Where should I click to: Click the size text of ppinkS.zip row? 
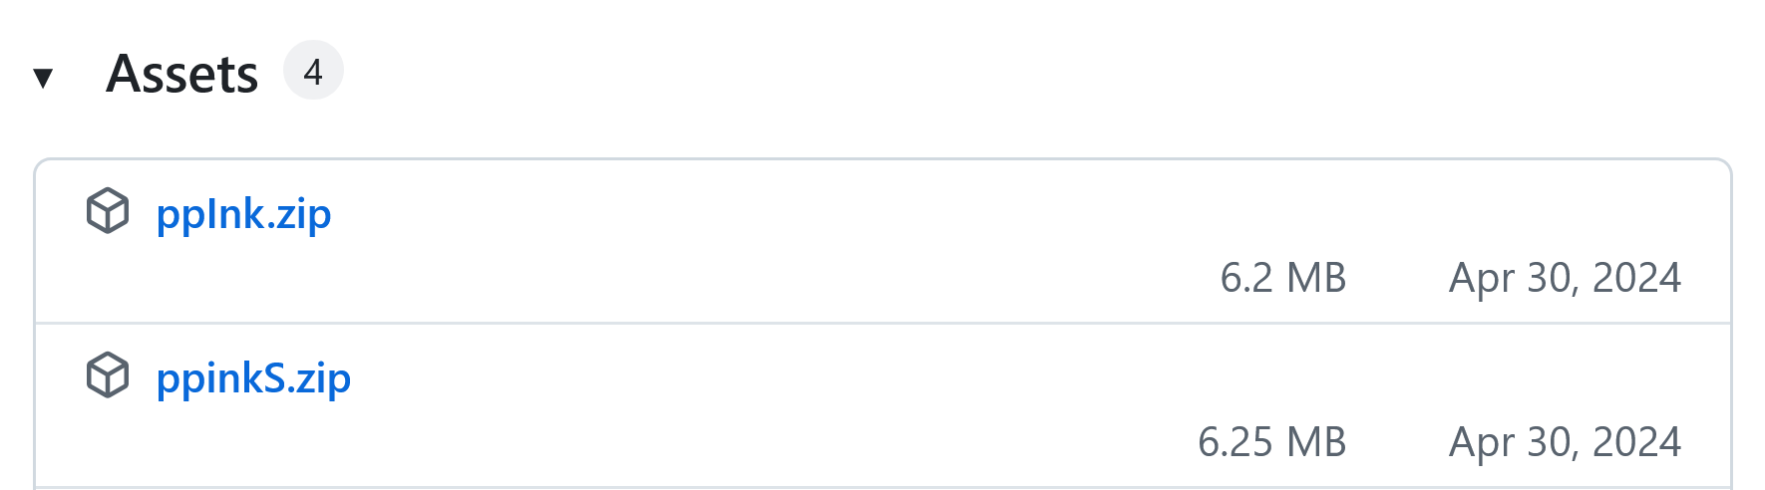pyautogui.click(x=1272, y=442)
